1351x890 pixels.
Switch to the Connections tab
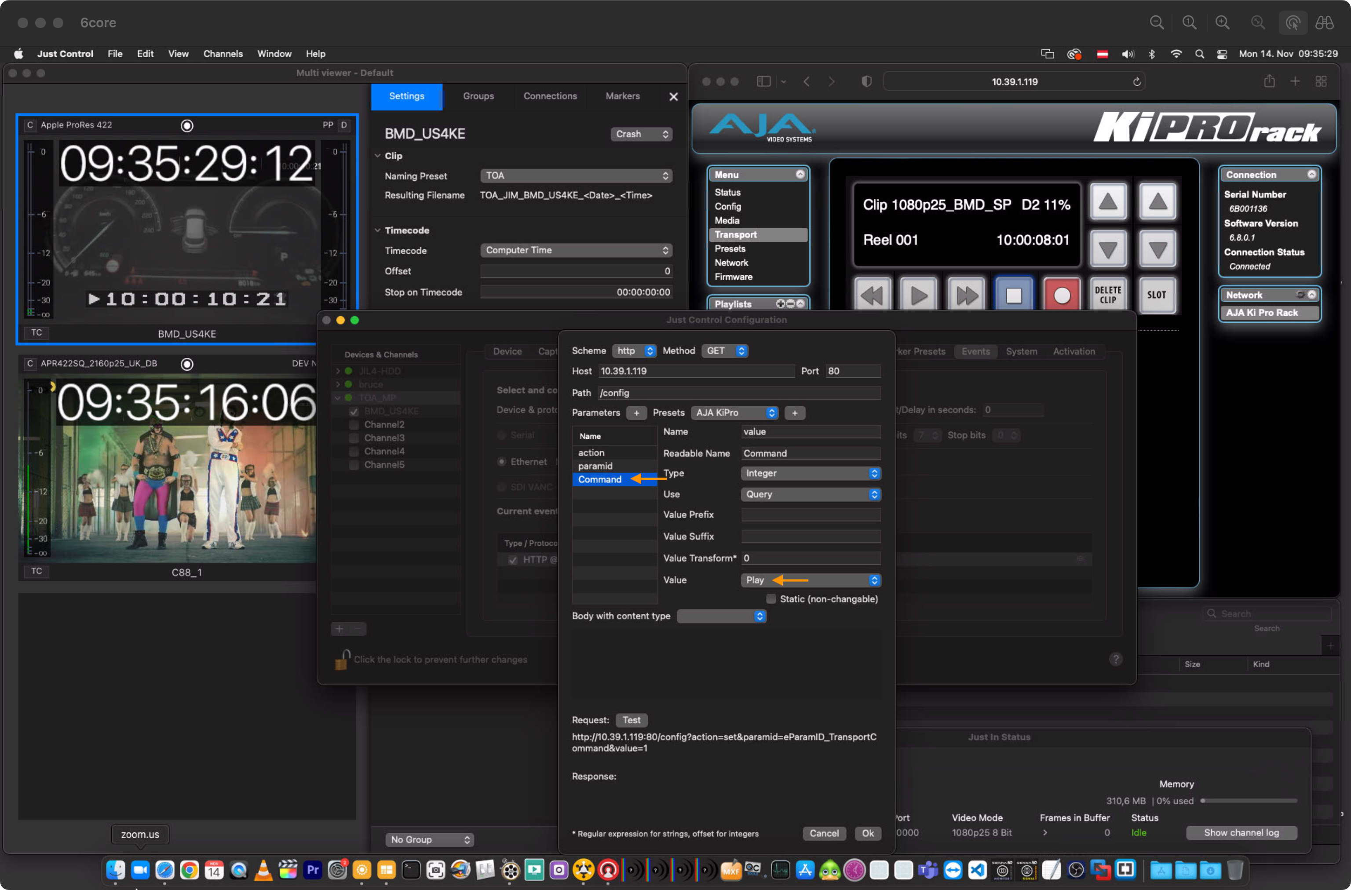coord(549,96)
